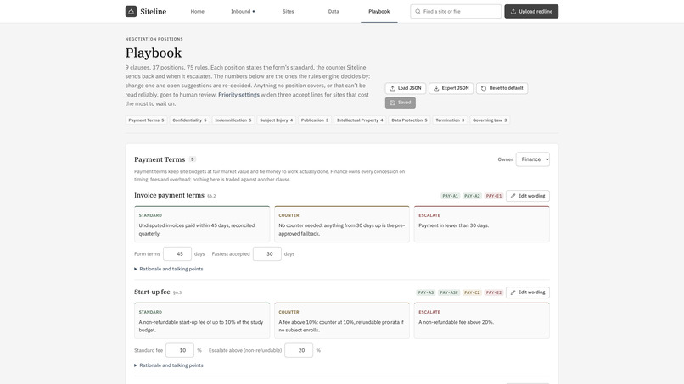This screenshot has width=684, height=384.
Task: Jump to Data Protection clause chip
Action: pyautogui.click(x=409, y=120)
